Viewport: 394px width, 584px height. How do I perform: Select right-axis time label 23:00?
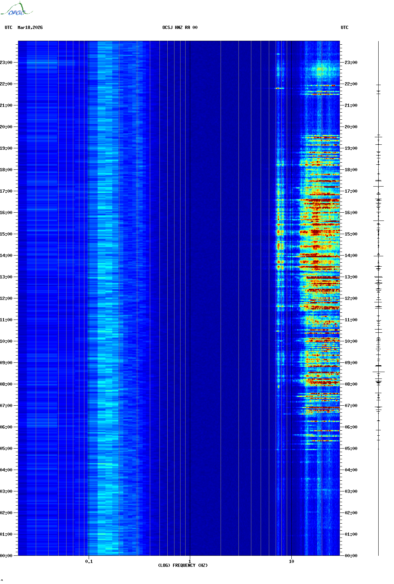[351, 63]
